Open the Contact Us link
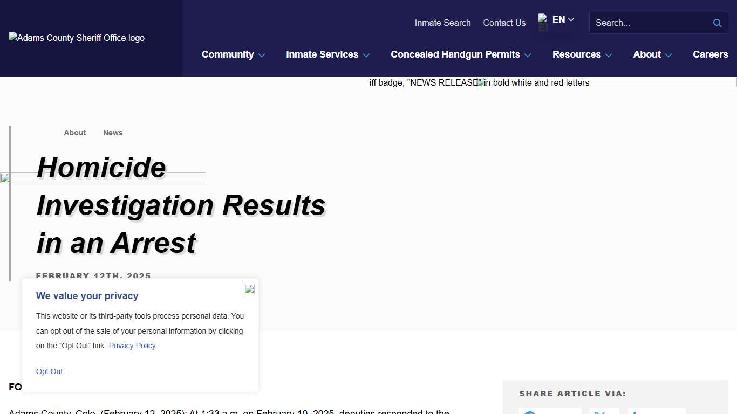Viewport: 737px width, 414px height. coord(504,23)
